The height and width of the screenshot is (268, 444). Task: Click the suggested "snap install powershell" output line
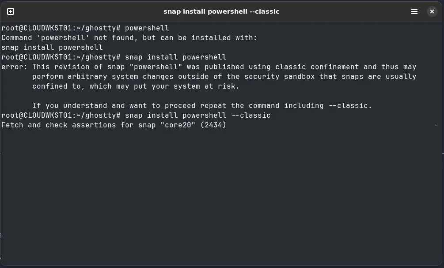point(52,48)
